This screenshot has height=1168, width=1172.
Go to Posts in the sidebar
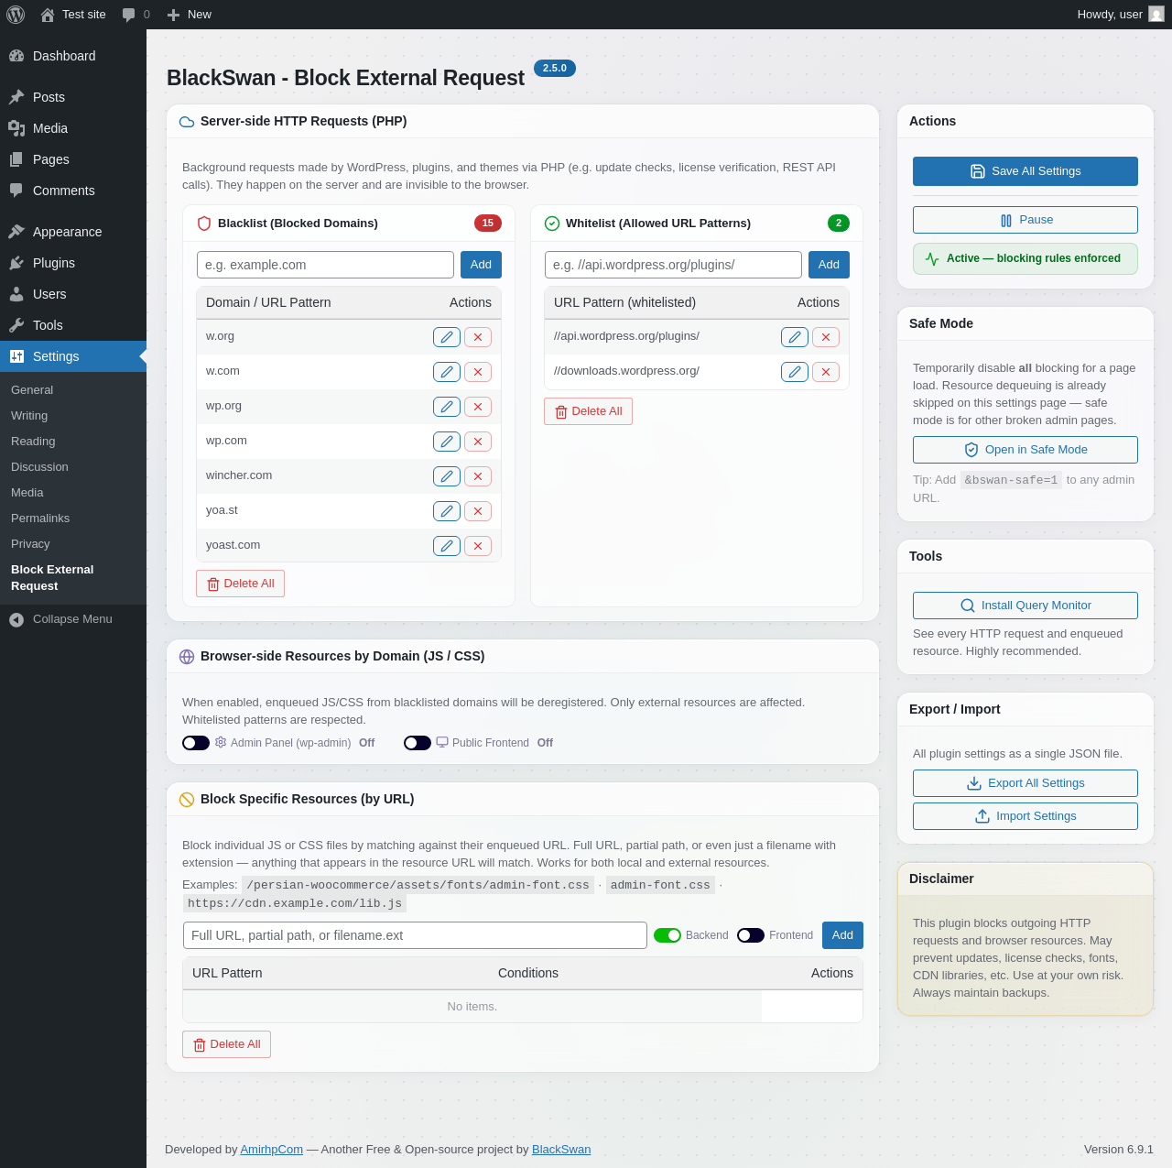(x=73, y=97)
